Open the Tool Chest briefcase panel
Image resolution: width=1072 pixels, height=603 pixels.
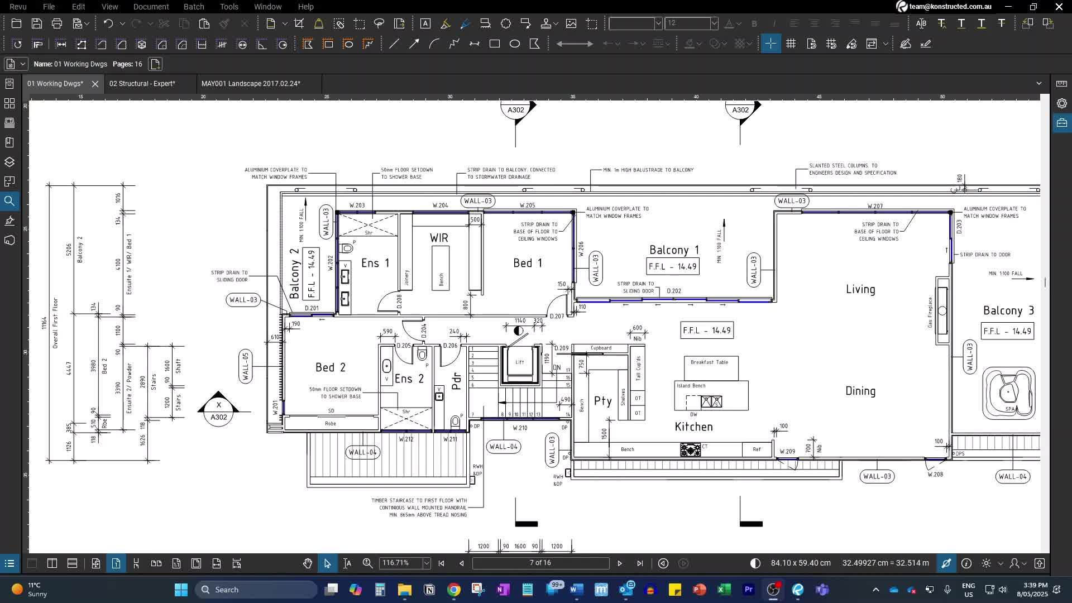(1061, 123)
